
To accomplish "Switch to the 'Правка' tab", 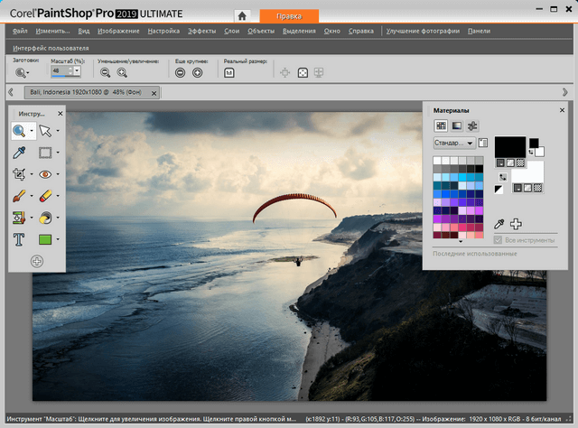I will coord(289,15).
